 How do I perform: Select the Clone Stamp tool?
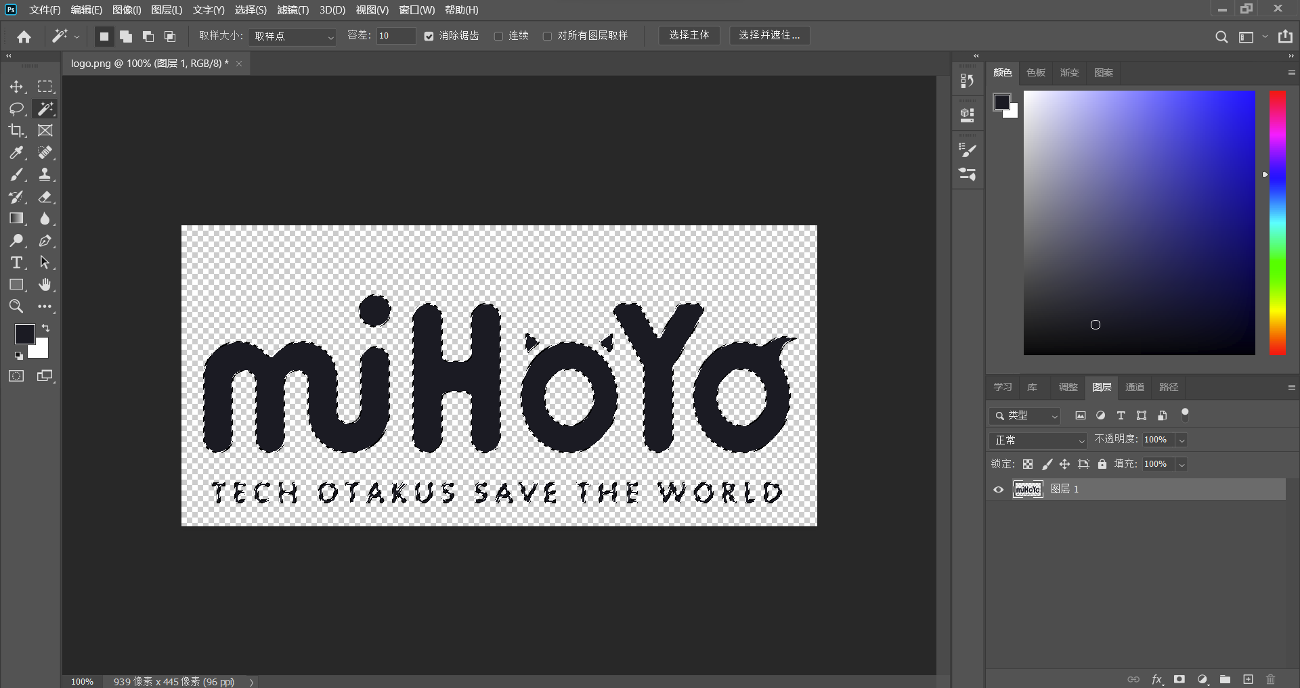click(x=45, y=175)
